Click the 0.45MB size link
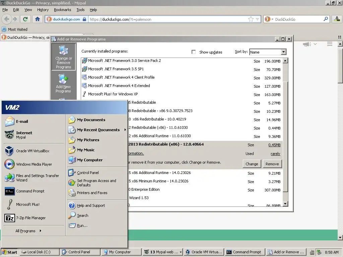This screenshot has height=257, width=343. click(275, 145)
